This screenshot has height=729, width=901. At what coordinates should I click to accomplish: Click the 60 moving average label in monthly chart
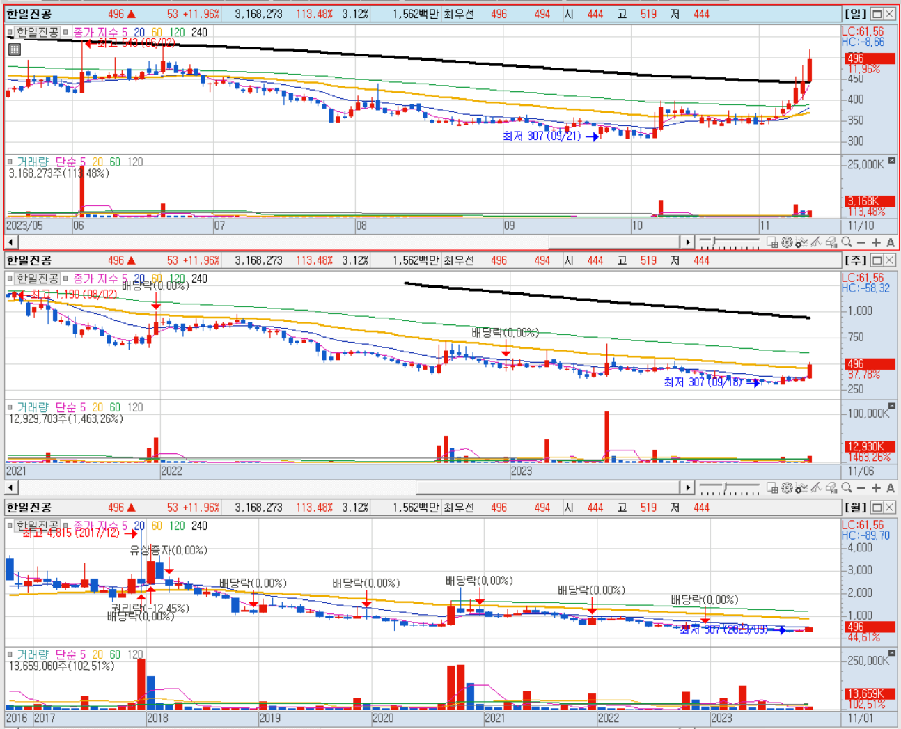(x=157, y=526)
